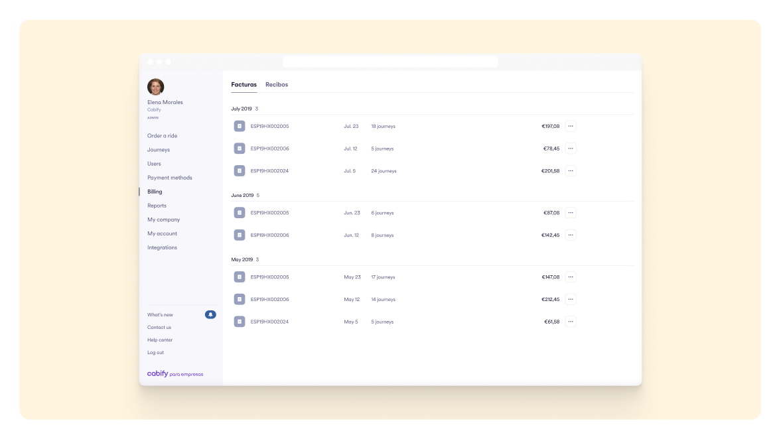The image size is (781, 439).
Task: Open more options for the €201,58 invoice
Action: click(571, 170)
